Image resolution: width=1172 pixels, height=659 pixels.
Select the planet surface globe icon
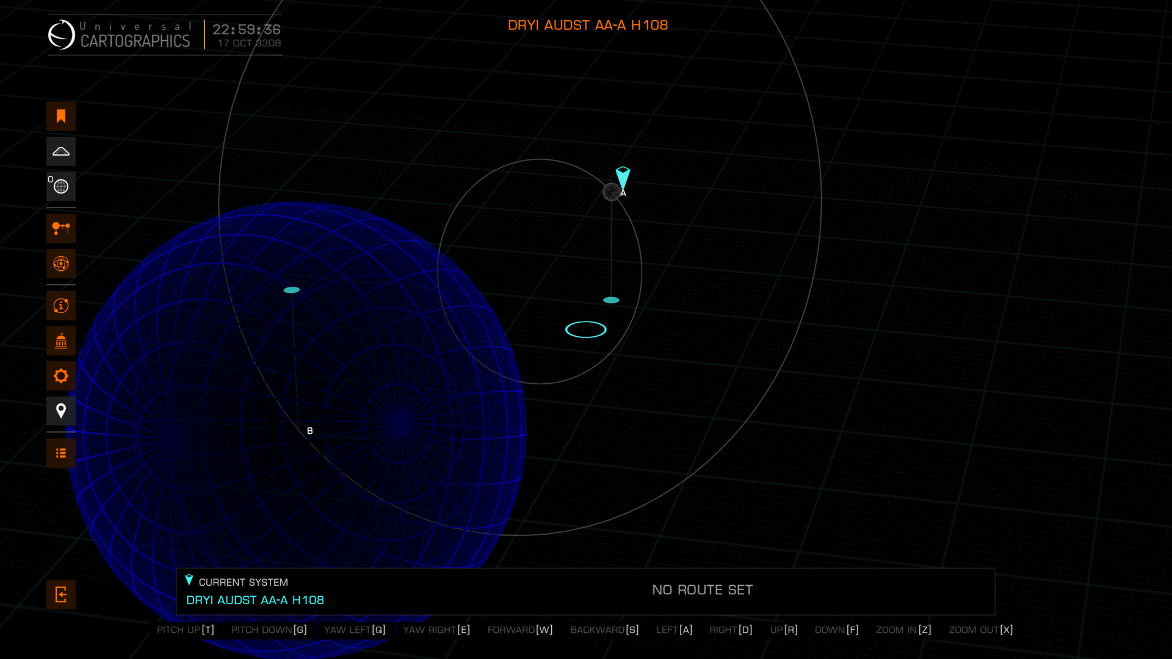click(x=61, y=187)
